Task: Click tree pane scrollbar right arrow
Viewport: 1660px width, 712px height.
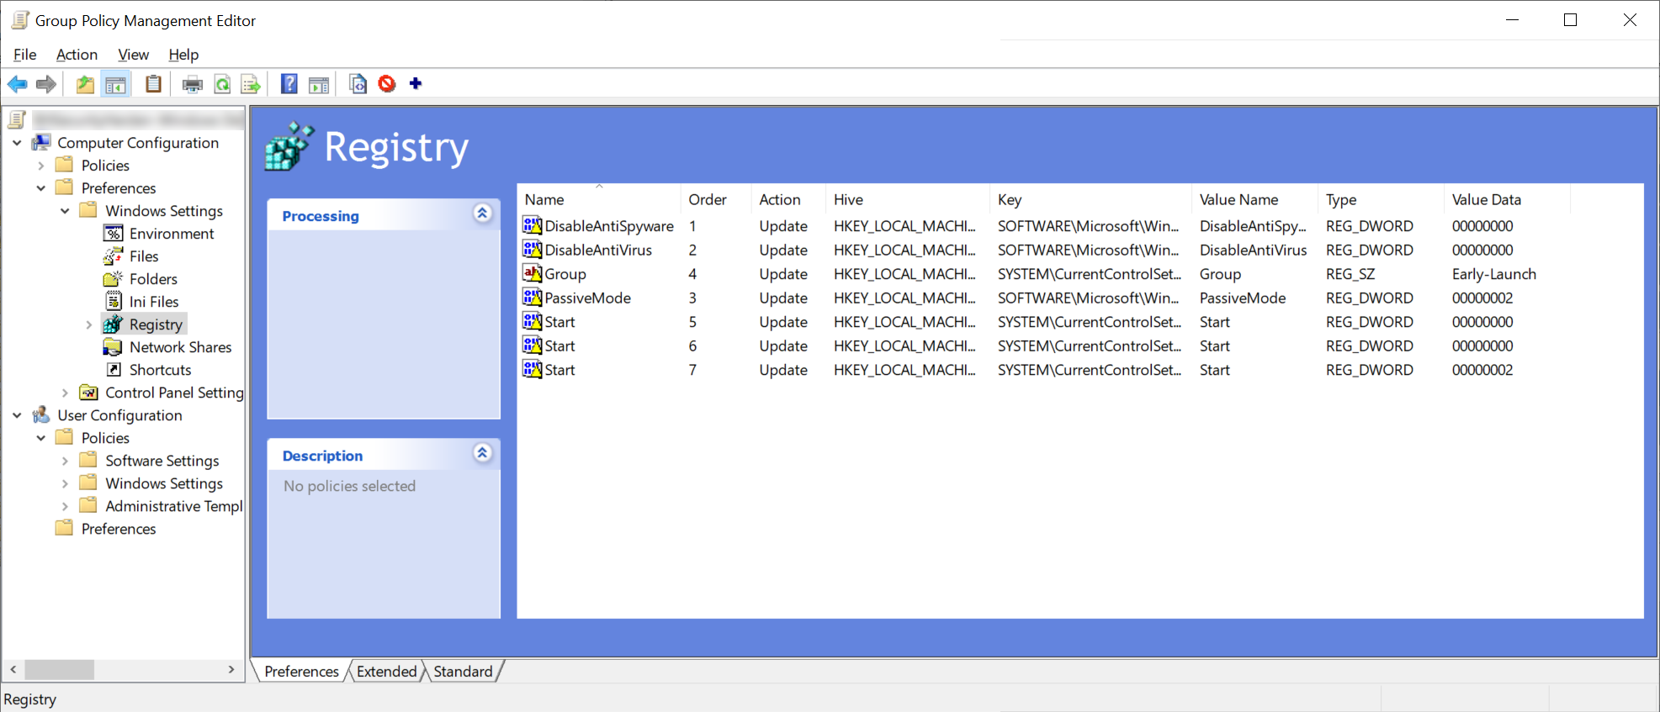Action: tap(231, 669)
